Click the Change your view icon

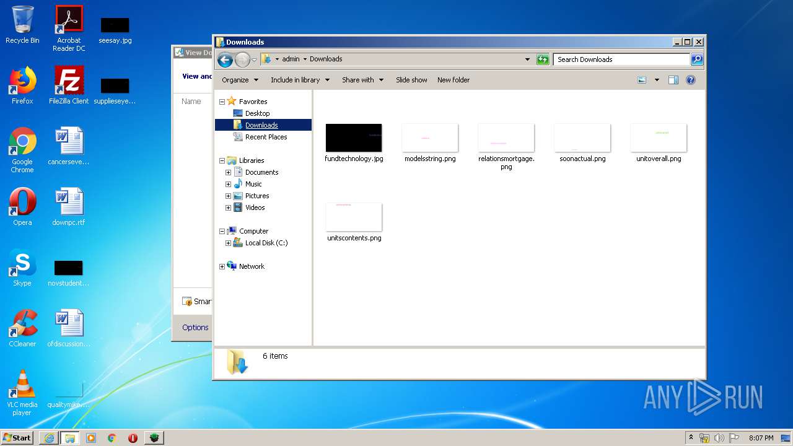tap(642, 80)
